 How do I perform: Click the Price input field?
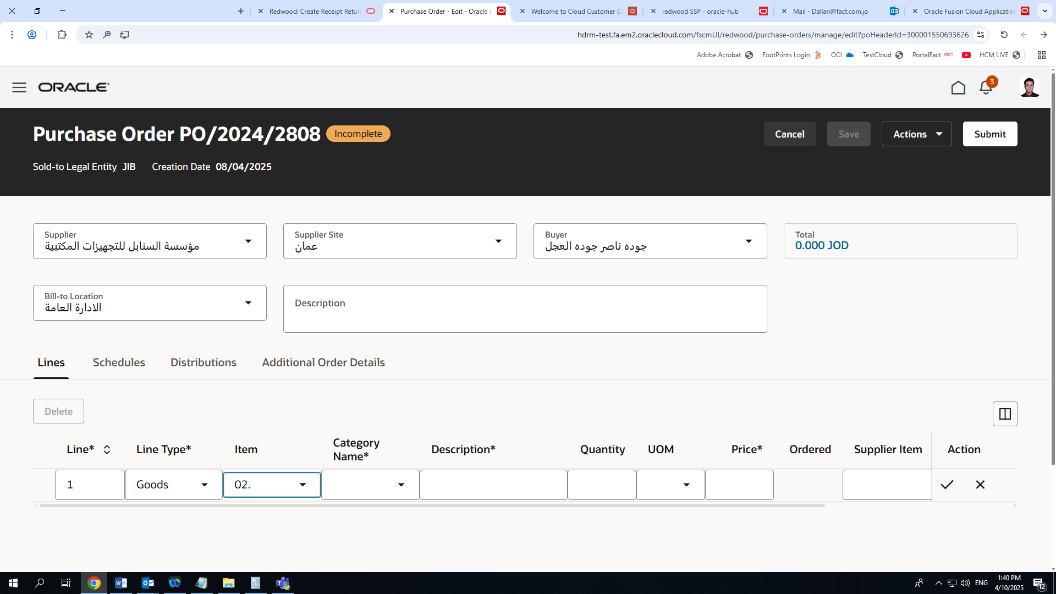pyautogui.click(x=739, y=485)
